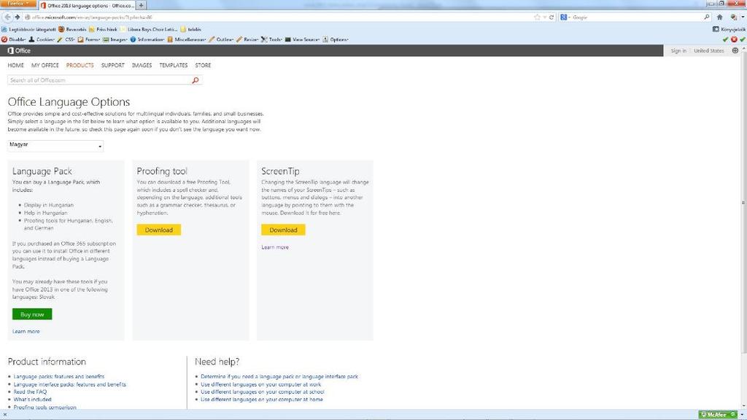This screenshot has height=420, width=747.
Task: Open the Bevezetés bookmark
Action: pos(71,29)
